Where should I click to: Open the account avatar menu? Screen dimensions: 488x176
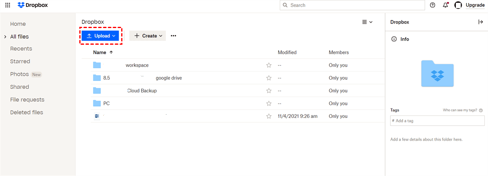[x=458, y=5]
